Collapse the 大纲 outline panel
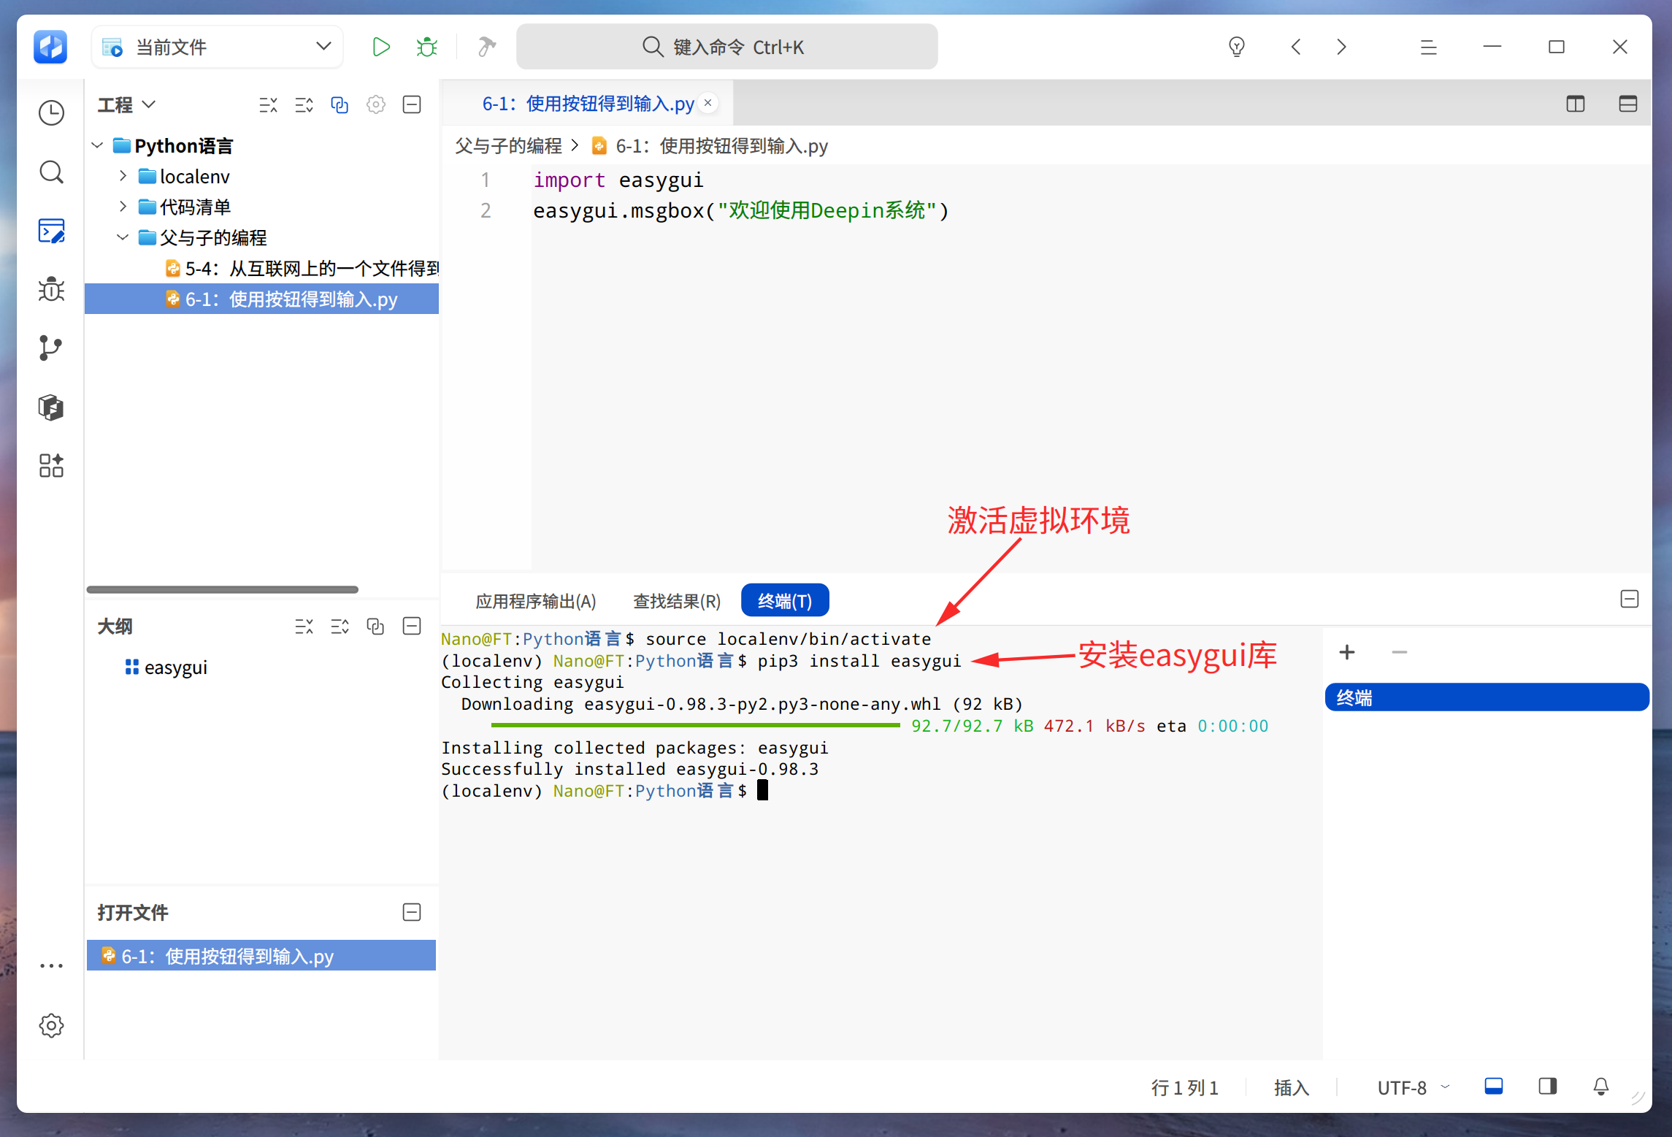Viewport: 1672px width, 1137px height. coord(412,626)
